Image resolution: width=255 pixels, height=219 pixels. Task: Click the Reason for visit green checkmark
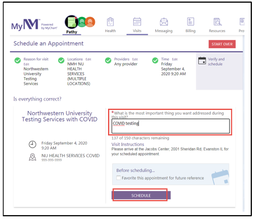pos(17,61)
